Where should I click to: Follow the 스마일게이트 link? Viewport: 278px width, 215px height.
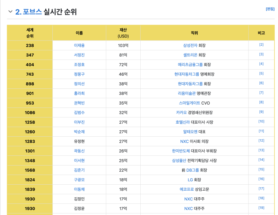[190, 103]
